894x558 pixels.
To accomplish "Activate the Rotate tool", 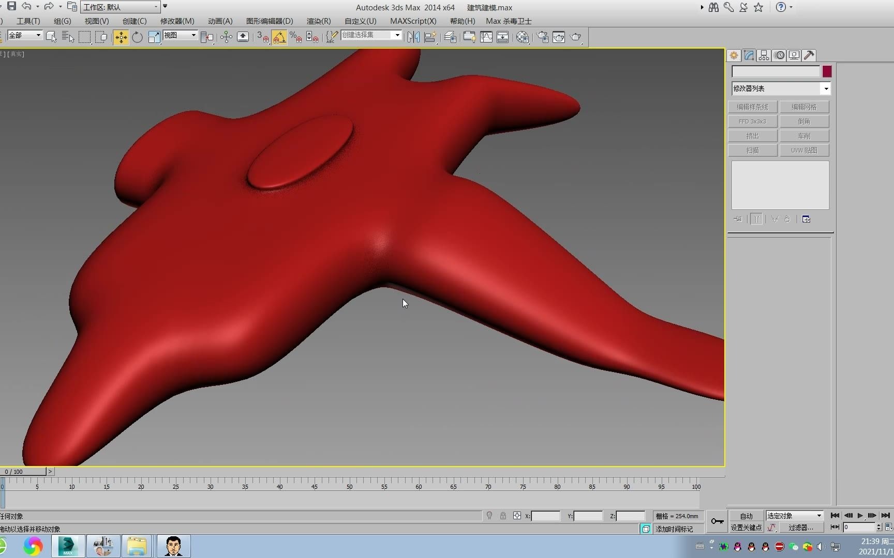I will point(137,37).
